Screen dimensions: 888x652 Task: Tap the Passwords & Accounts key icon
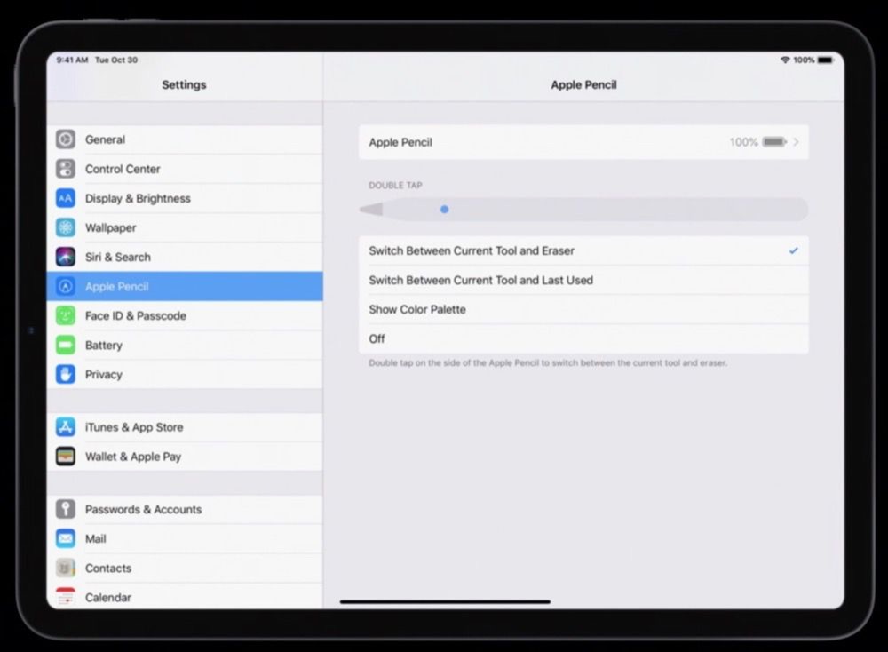[65, 509]
